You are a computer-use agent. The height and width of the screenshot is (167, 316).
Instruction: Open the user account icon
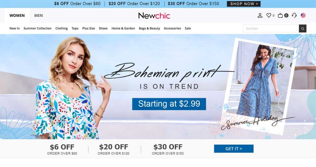pyautogui.click(x=260, y=15)
